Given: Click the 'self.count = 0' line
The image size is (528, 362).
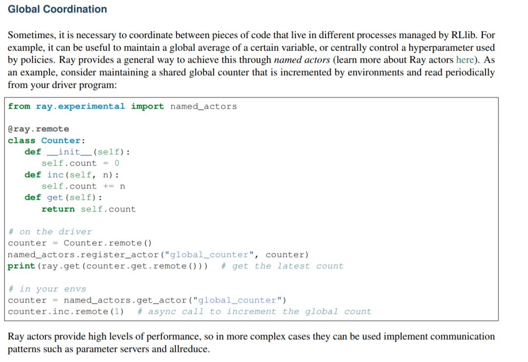Looking at the screenshot, I should click(x=80, y=163).
